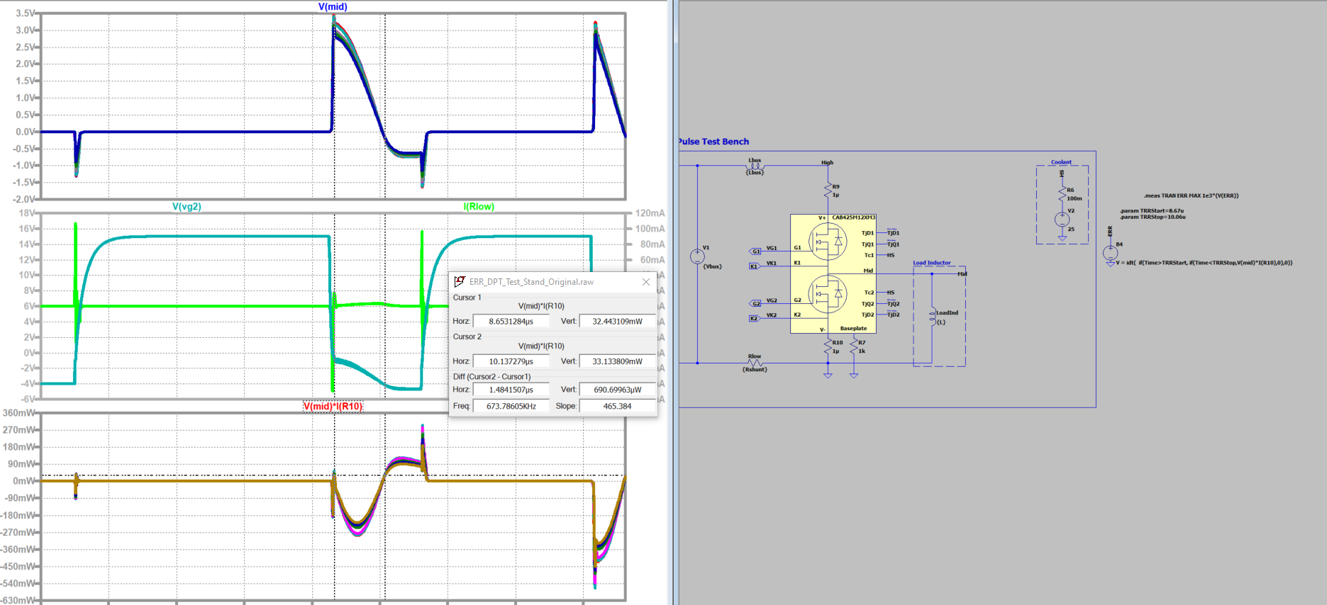Click the High node label

click(827, 162)
